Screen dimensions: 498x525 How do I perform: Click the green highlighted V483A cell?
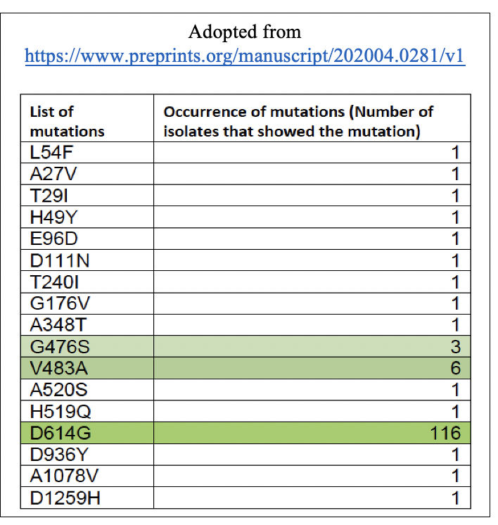tap(87, 368)
